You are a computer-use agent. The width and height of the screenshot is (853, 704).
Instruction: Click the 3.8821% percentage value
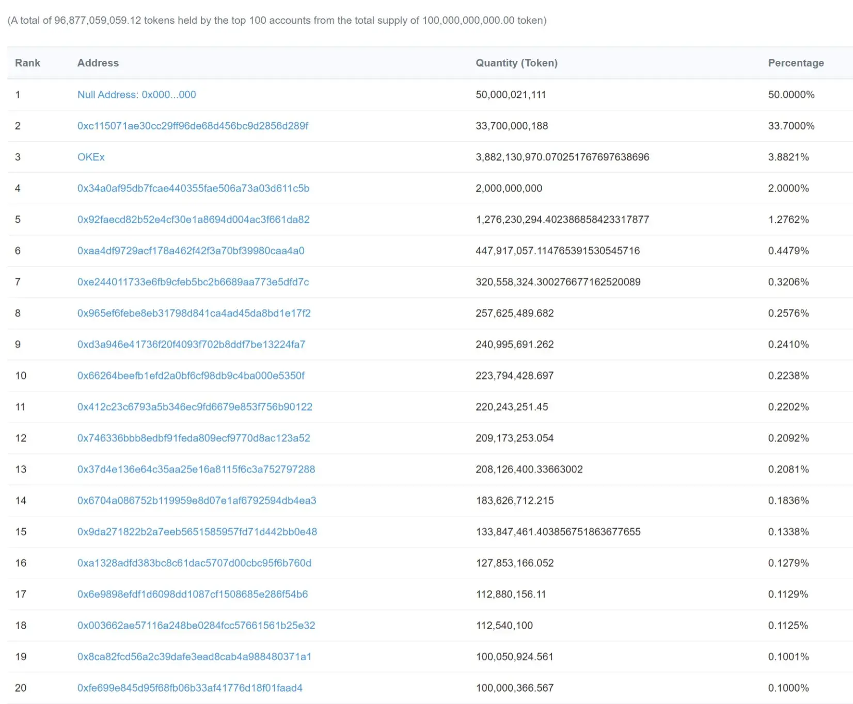click(788, 157)
